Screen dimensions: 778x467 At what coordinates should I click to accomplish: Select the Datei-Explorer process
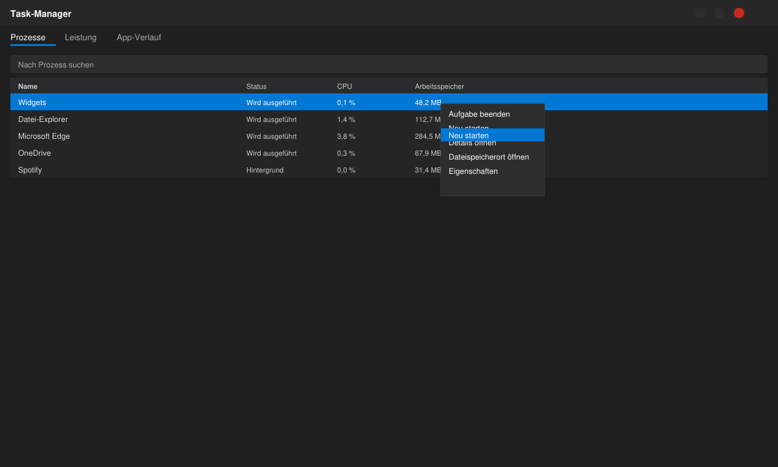coord(389,119)
